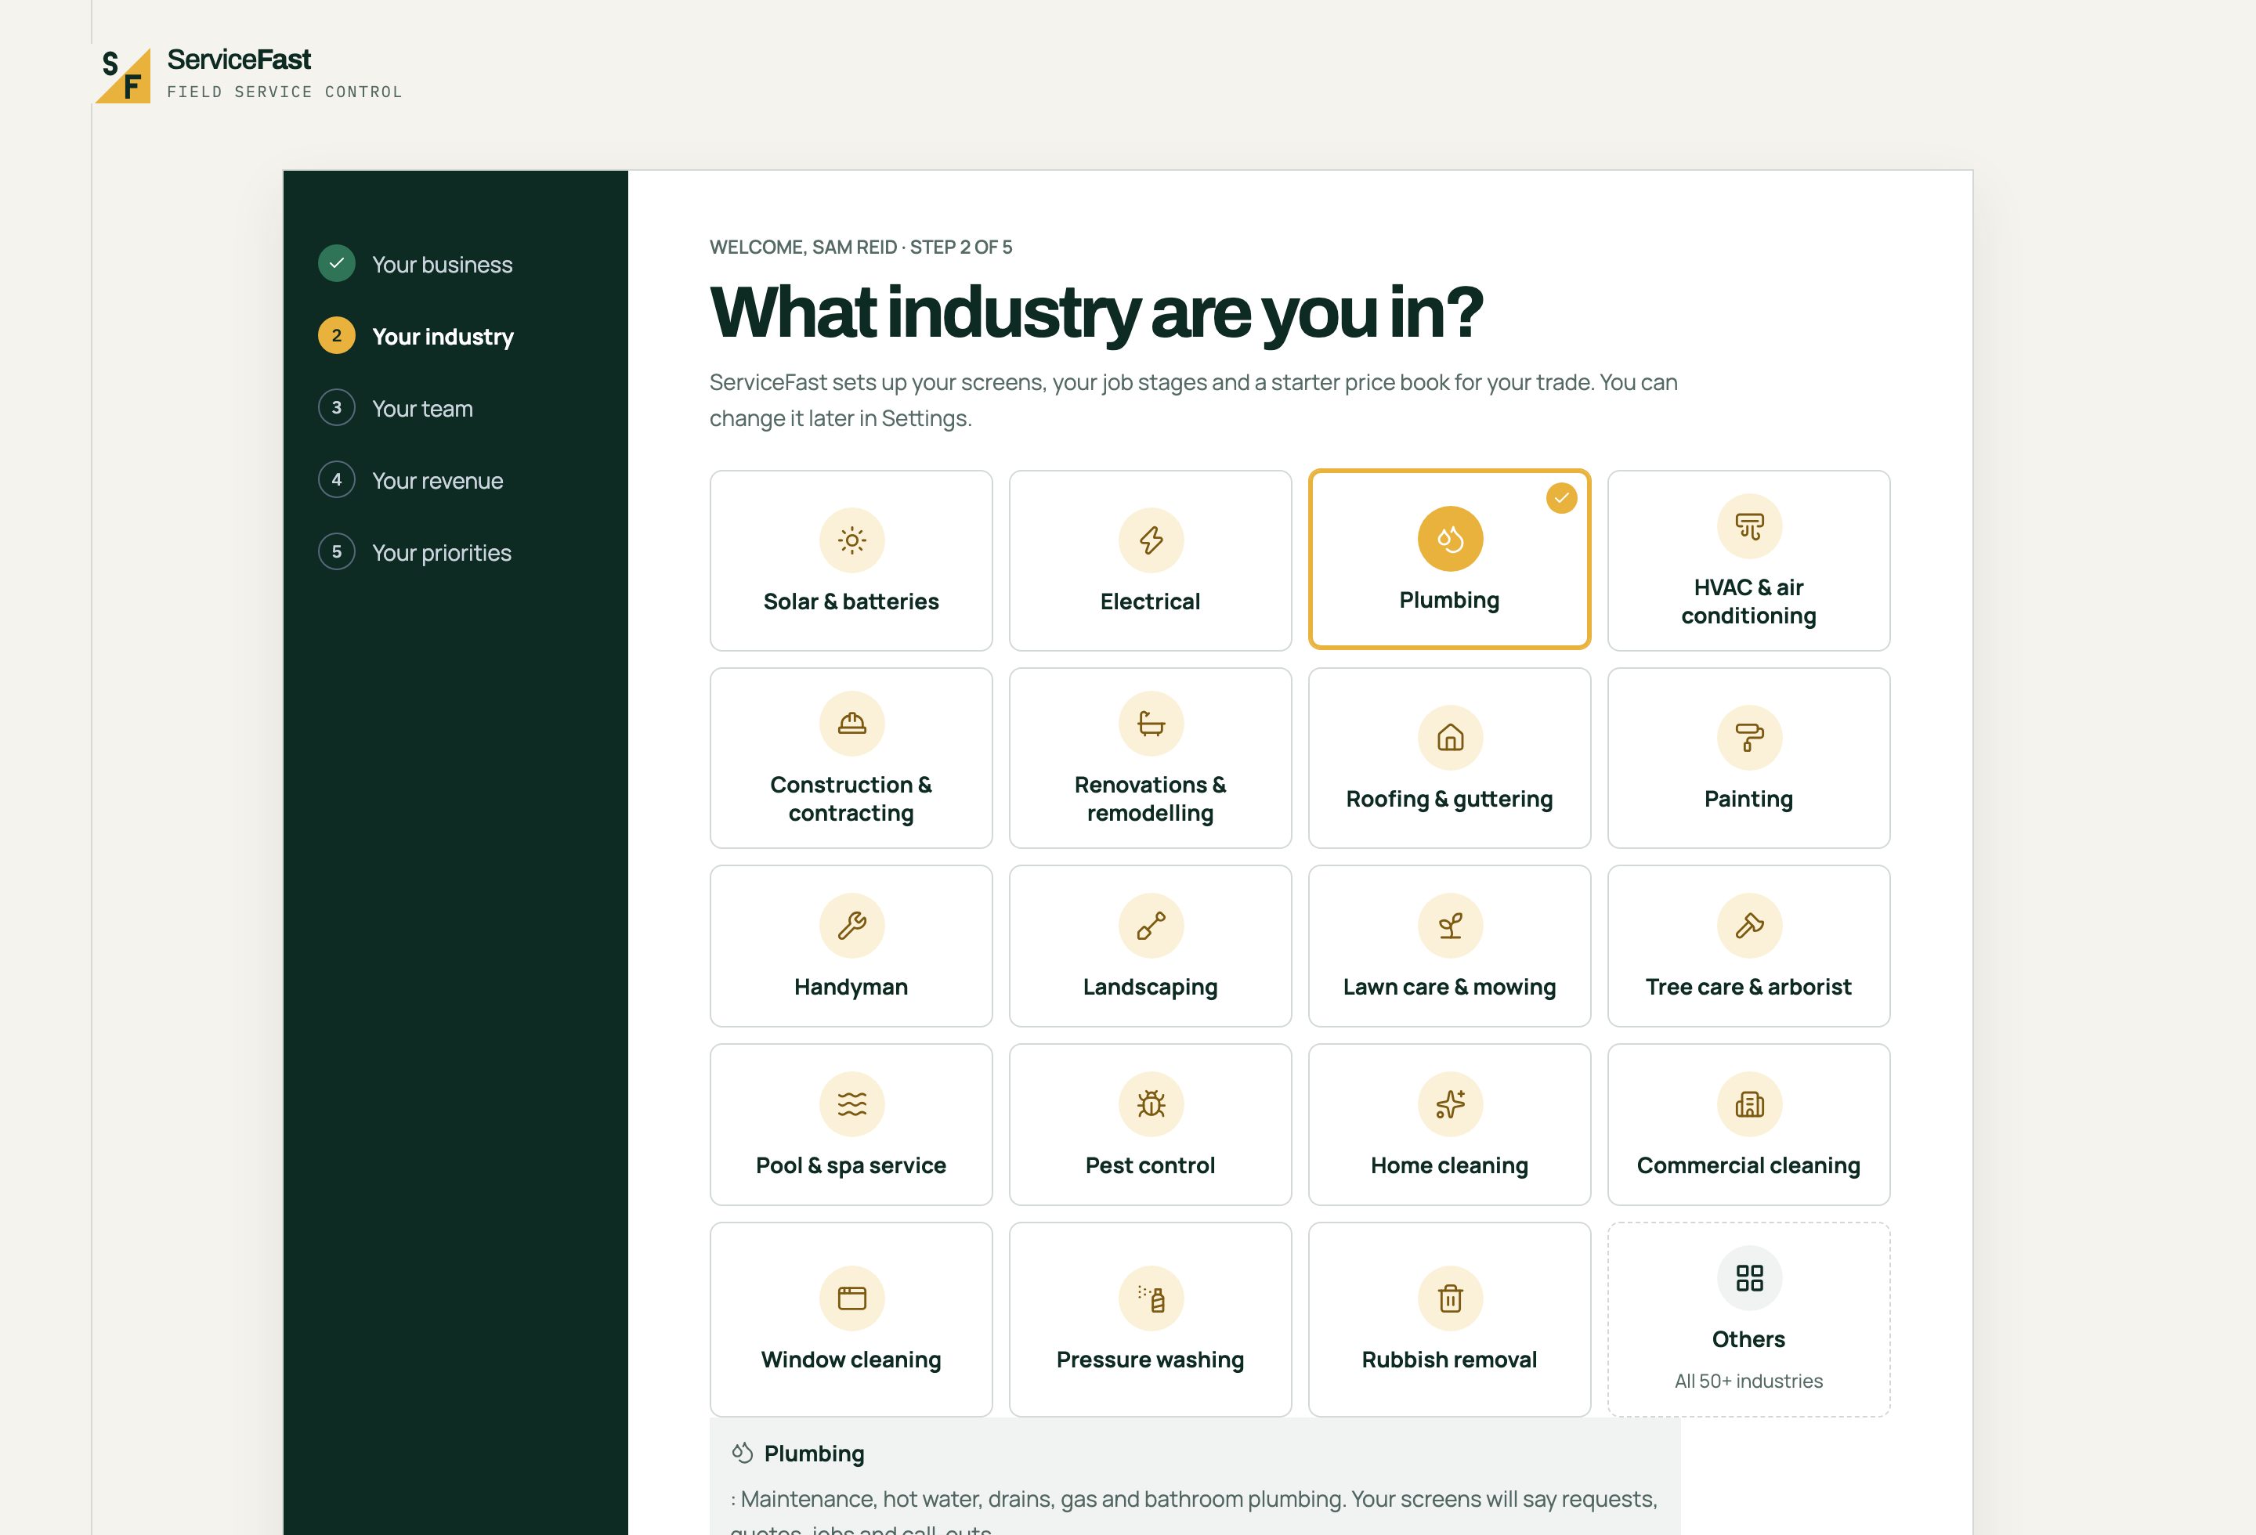Open the Your priorities step
2256x1535 pixels.
pos(414,552)
